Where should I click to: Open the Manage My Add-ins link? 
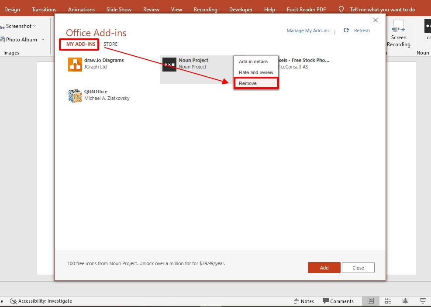308,31
